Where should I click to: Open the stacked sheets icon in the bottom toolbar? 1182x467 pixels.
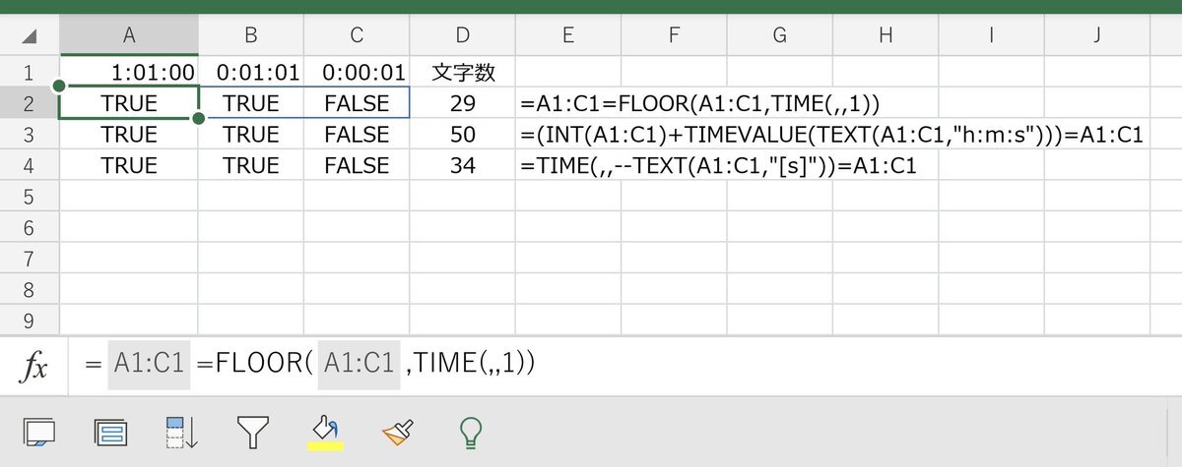(x=108, y=431)
